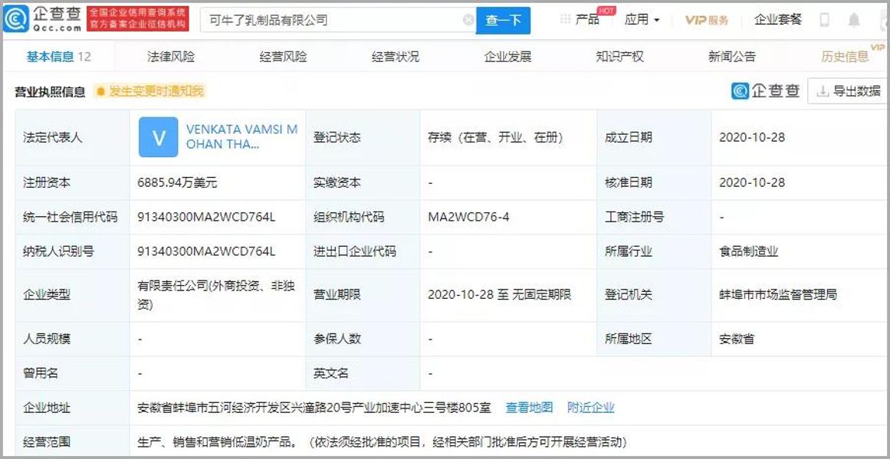Viewport: 890px width, 459px height.
Task: Open the VIP服务 menu item
Action: [x=707, y=20]
